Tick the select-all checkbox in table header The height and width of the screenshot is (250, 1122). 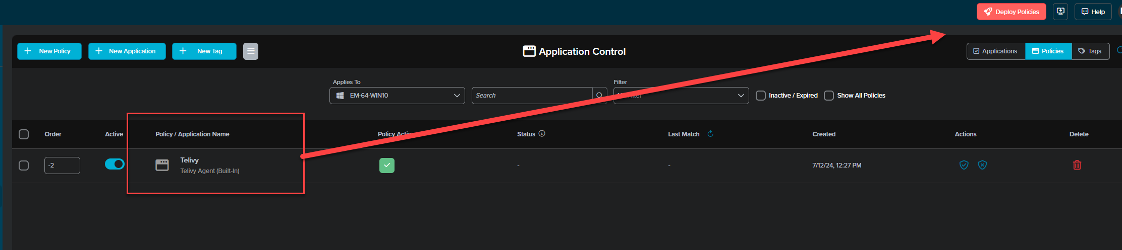[x=24, y=134]
